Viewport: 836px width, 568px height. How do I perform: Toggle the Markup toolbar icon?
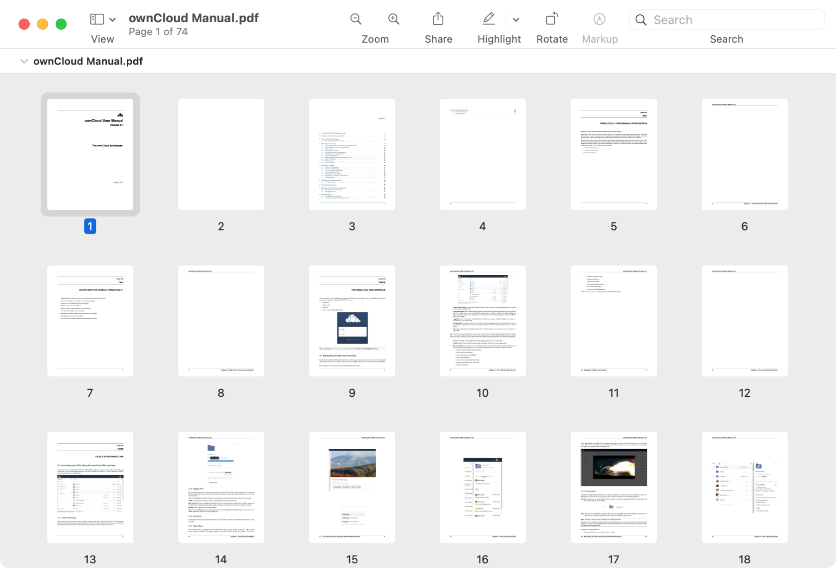point(600,19)
